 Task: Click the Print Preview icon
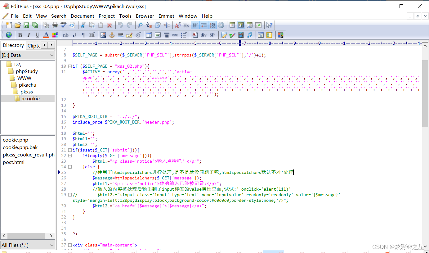46,25
